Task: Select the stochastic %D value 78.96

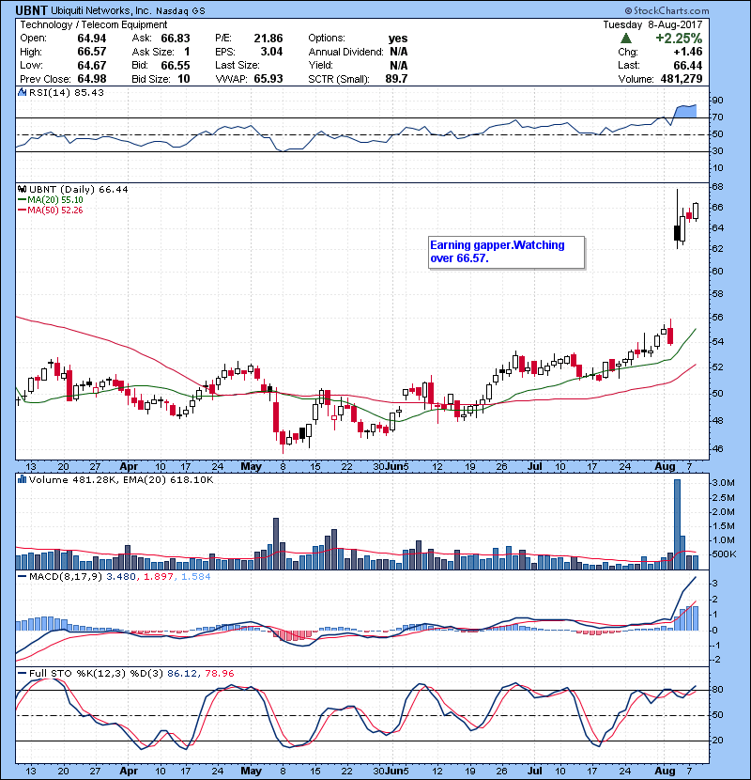Action: click(x=219, y=673)
